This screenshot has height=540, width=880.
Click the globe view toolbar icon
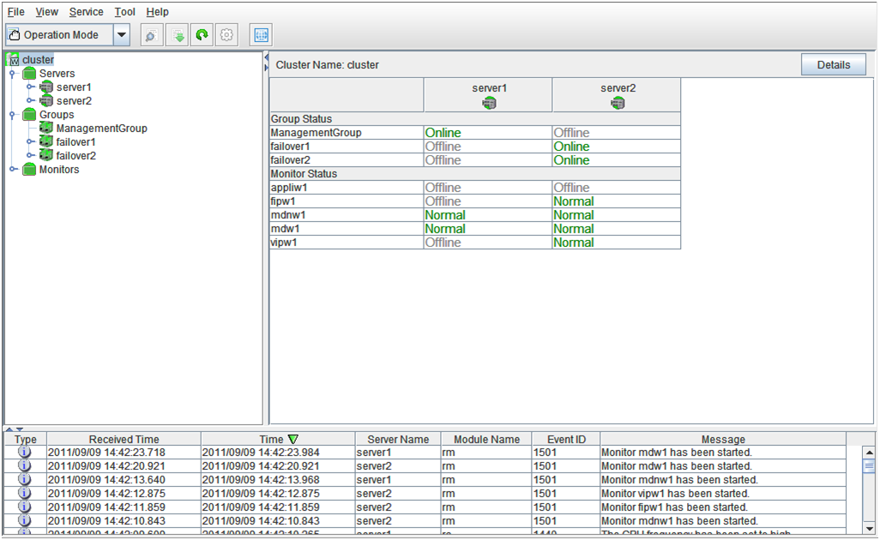click(261, 35)
